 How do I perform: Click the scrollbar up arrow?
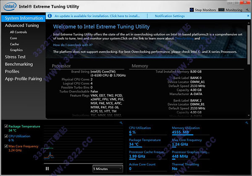pyautogui.click(x=249, y=23)
